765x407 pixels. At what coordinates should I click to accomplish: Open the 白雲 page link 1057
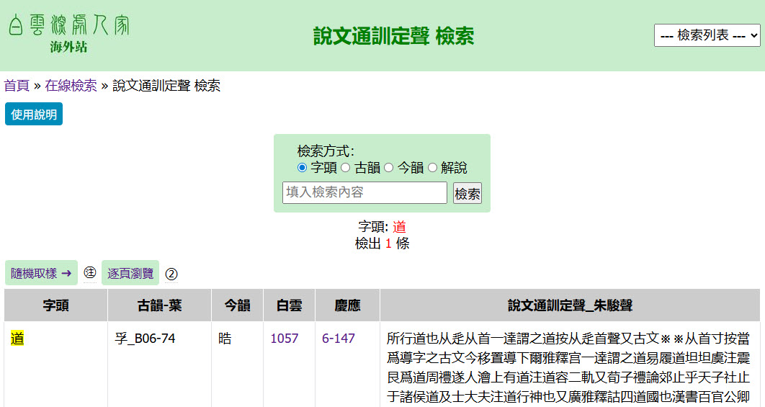click(x=285, y=338)
